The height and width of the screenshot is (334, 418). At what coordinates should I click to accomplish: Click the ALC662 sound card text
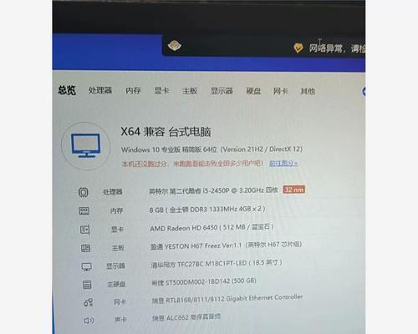pyautogui.click(x=186, y=317)
